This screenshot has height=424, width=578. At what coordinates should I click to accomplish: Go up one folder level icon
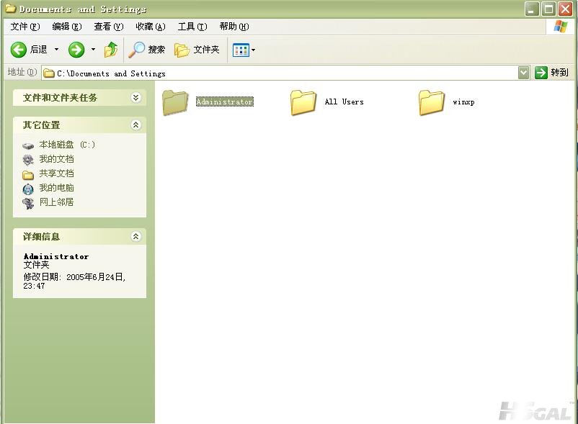pyautogui.click(x=111, y=50)
